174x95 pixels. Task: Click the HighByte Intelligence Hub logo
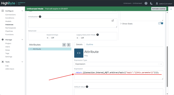13,3
